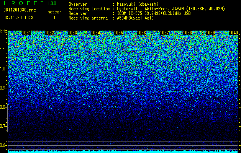This screenshot has width=241, height=153.
Task: Click the 1036 minute time marker
Action: (x=141, y=33)
